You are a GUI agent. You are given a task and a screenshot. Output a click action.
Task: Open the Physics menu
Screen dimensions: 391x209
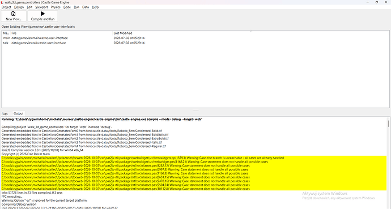pos(56,7)
